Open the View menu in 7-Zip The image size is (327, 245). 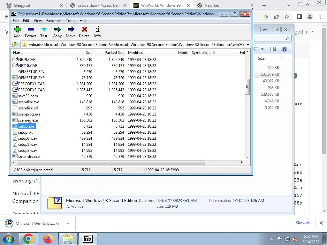click(38, 21)
